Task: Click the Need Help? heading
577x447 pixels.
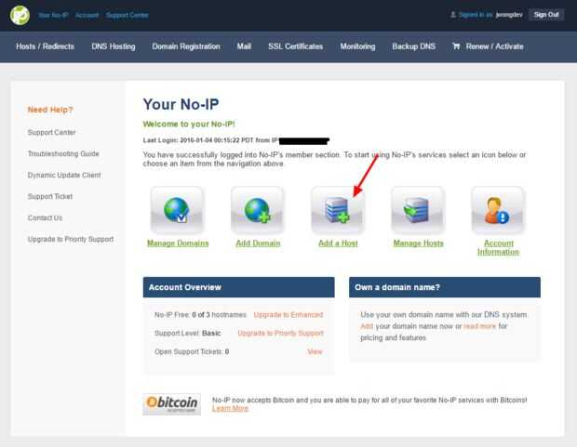Action: click(50, 110)
